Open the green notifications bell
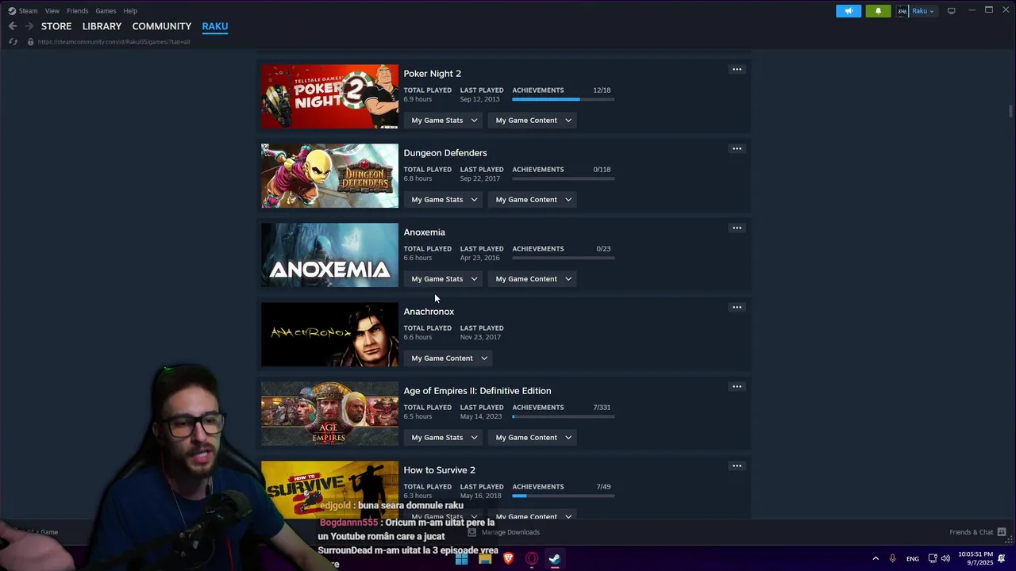Viewport: 1016px width, 571px height. [878, 11]
